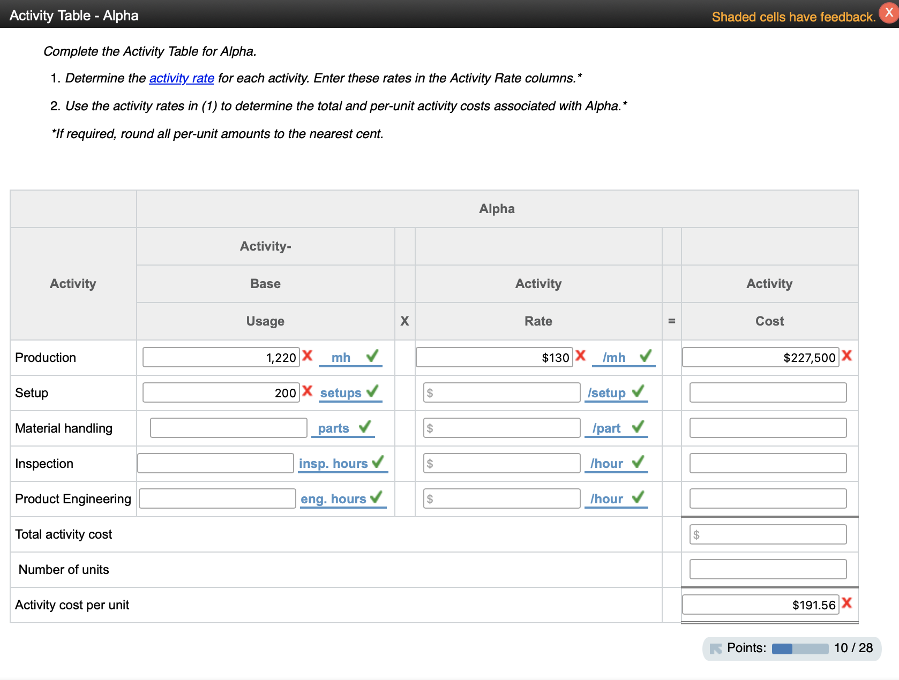Click Production activity rate input
This screenshot has width=899, height=680.
point(494,357)
